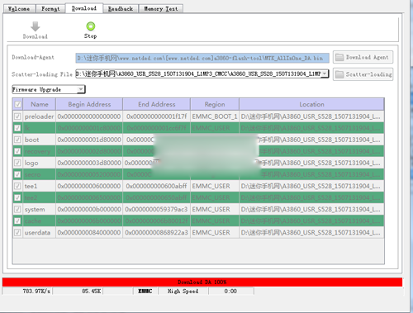Toggle the select-all checkbox in table header
The image size is (413, 313).
point(18,104)
